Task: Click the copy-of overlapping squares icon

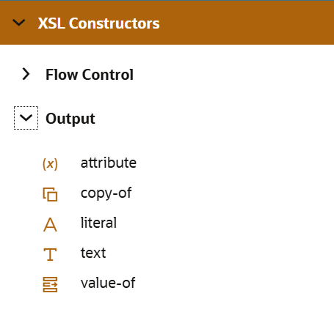Action: click(x=50, y=194)
